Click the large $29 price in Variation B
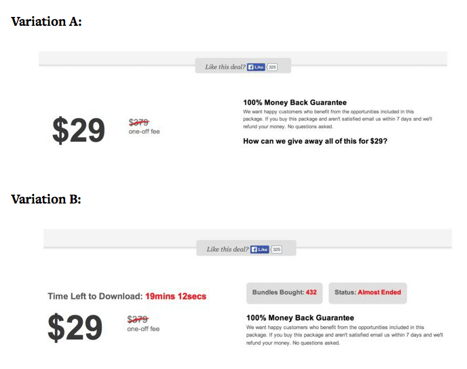Screen dimensions: 467x369 coord(74,328)
